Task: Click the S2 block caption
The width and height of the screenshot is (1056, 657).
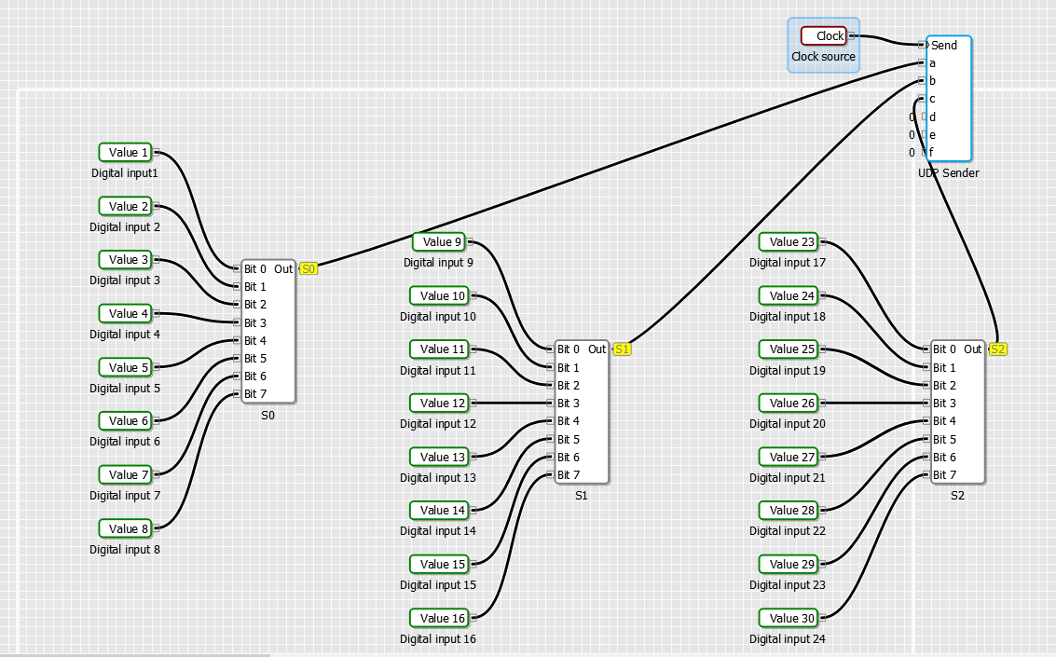Action: 958,496
